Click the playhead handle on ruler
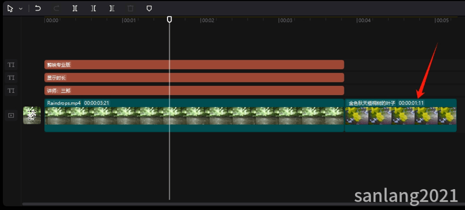465x210 pixels. coord(169,20)
